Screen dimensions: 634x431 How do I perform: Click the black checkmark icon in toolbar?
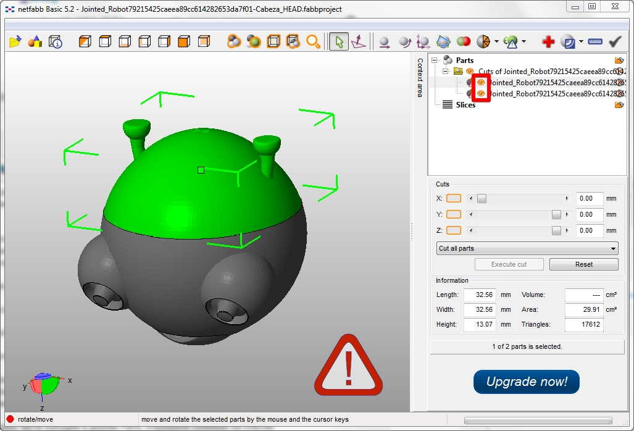(615, 41)
